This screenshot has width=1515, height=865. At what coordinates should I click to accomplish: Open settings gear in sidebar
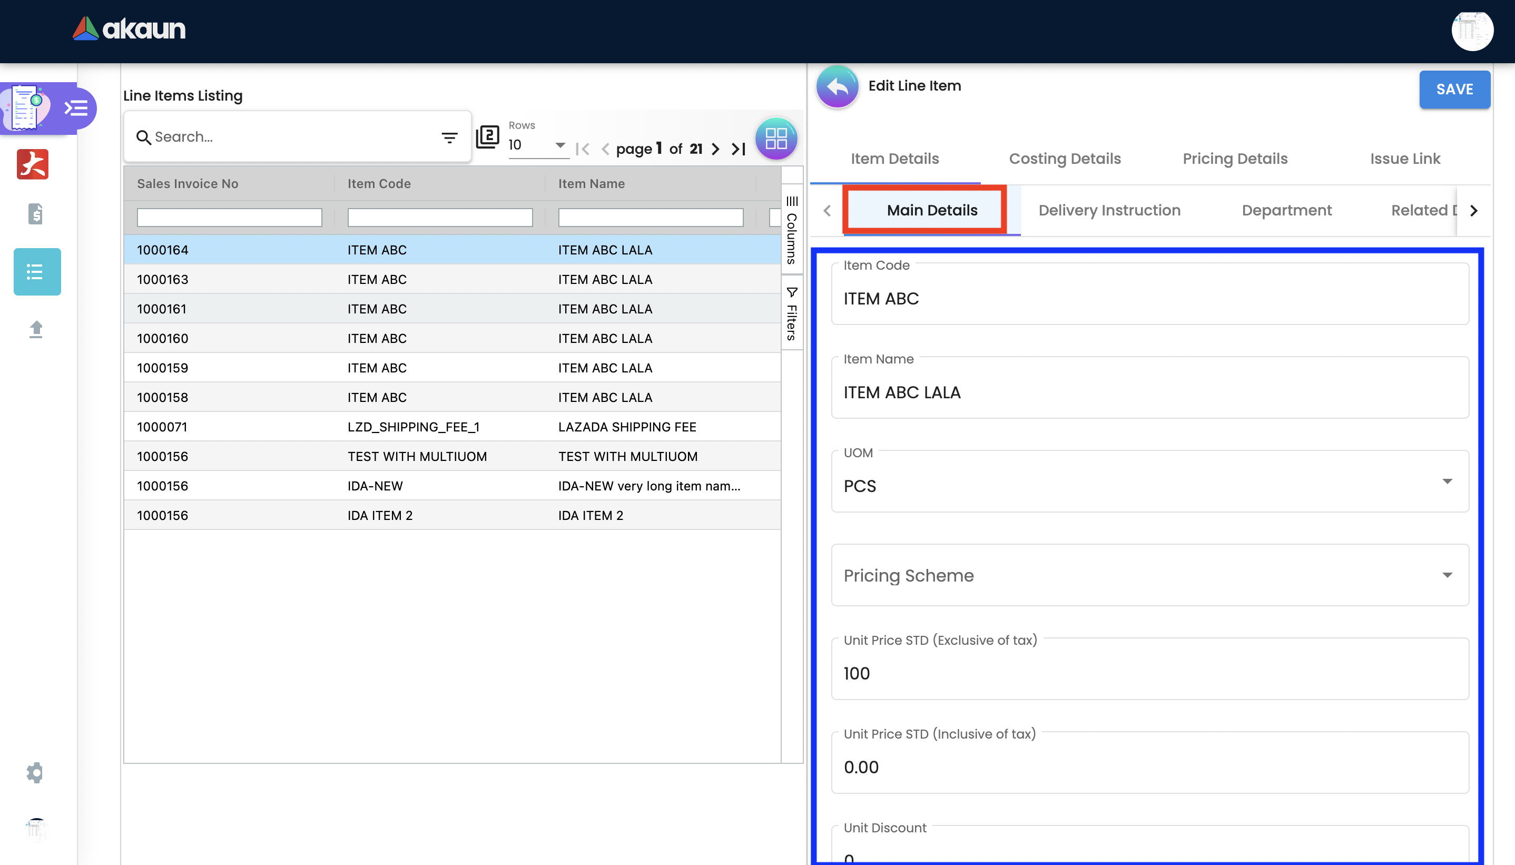35,772
